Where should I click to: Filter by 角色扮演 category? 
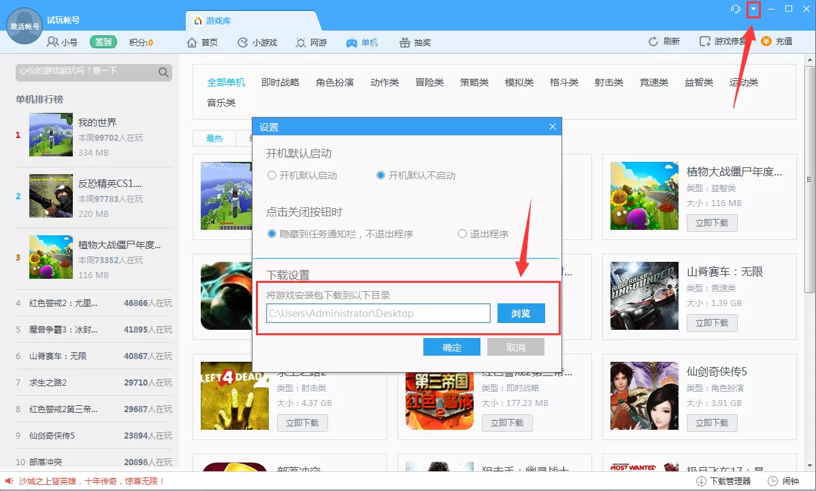point(335,82)
